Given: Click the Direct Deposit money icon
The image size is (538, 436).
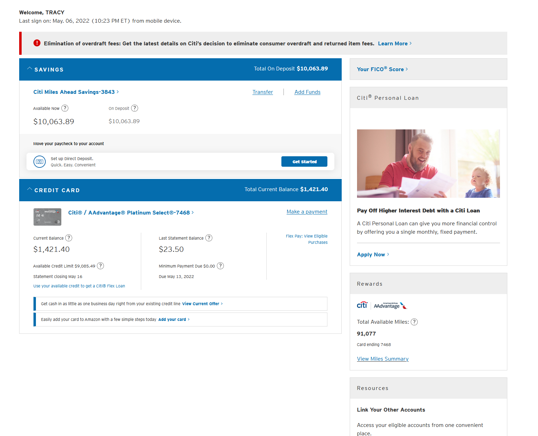Looking at the screenshot, I should (39, 161).
